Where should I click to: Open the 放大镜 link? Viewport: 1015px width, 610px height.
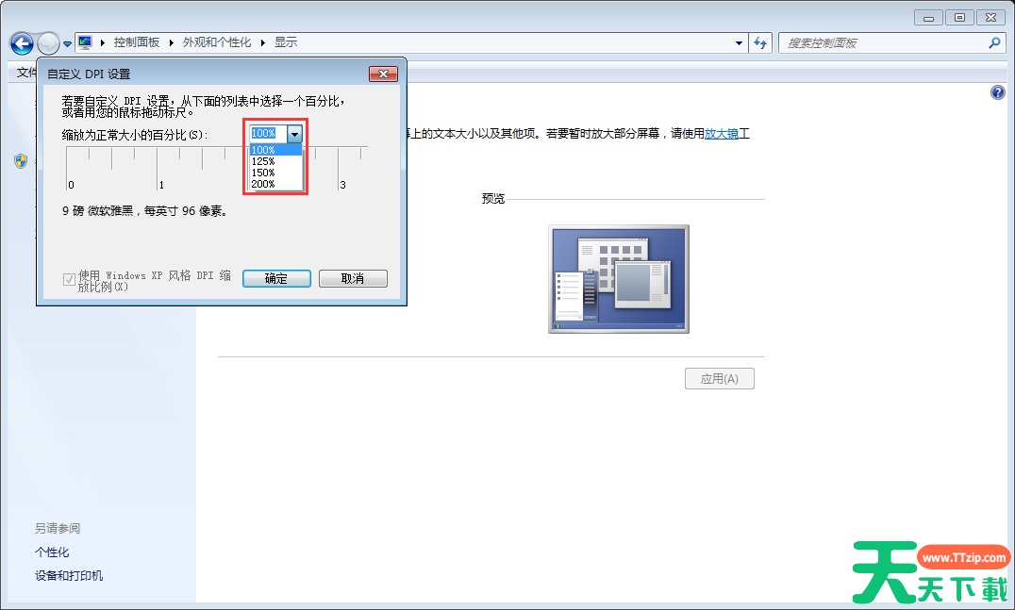click(721, 134)
